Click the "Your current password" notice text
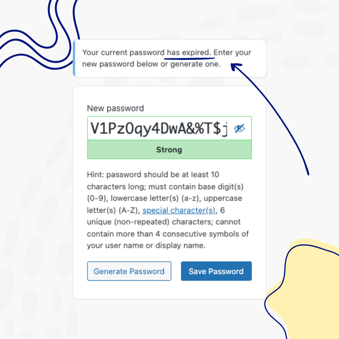Screen dimensions: 339x339 coord(123,52)
